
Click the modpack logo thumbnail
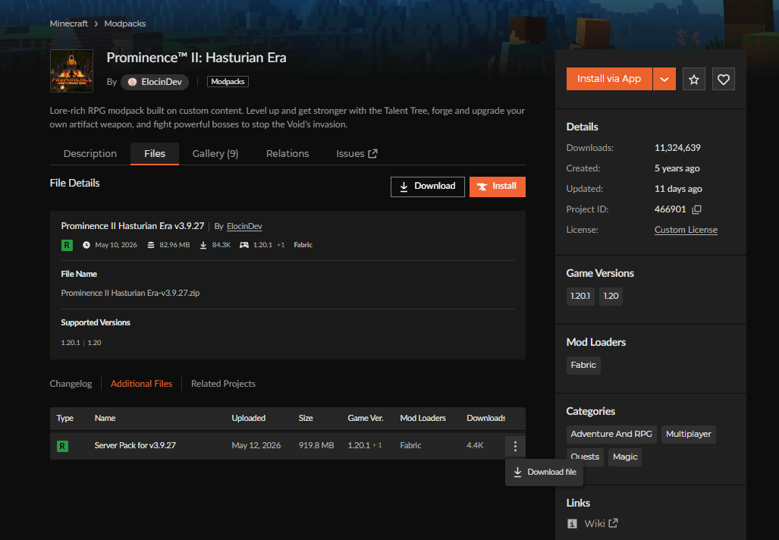point(71,71)
